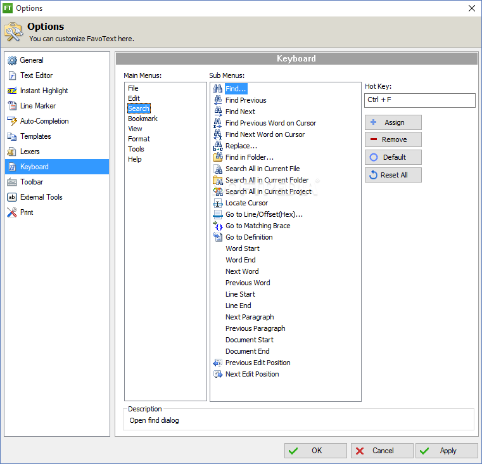This screenshot has height=464, width=482.
Task: Click the Assign hotkey button
Action: (393, 122)
